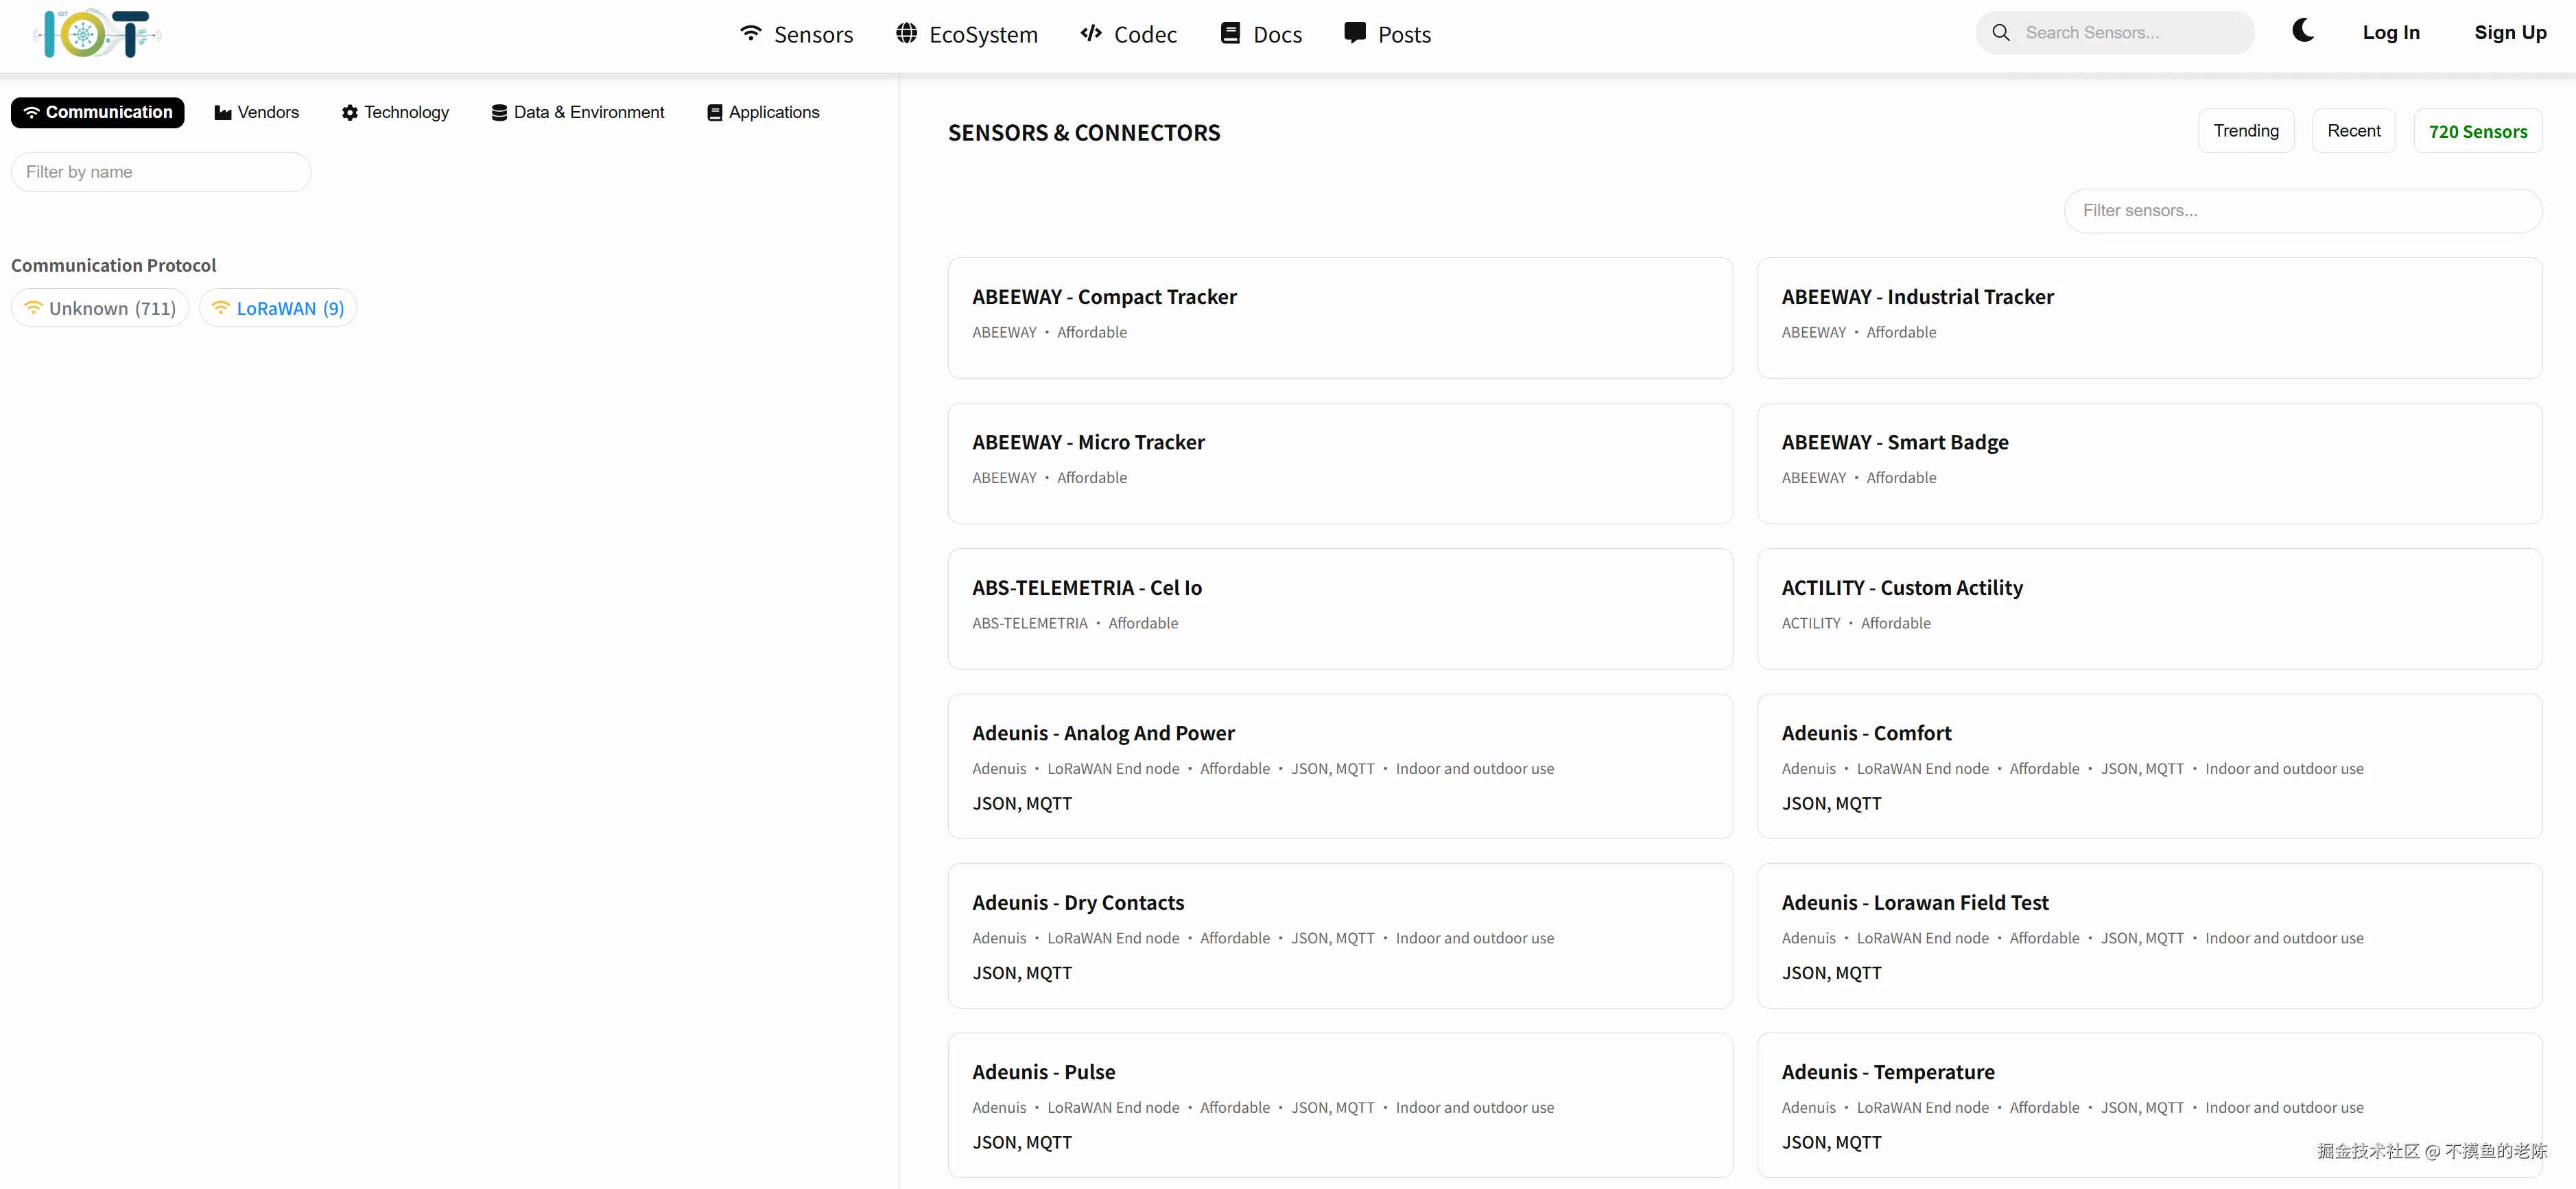Viewport: 2576px width, 1189px height.
Task: Click the Log In link
Action: point(2390,33)
